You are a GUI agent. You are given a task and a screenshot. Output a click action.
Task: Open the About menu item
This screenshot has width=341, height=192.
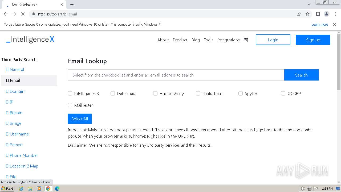click(163, 40)
